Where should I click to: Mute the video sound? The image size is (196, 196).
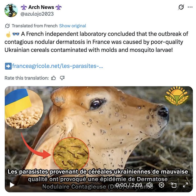(149, 185)
